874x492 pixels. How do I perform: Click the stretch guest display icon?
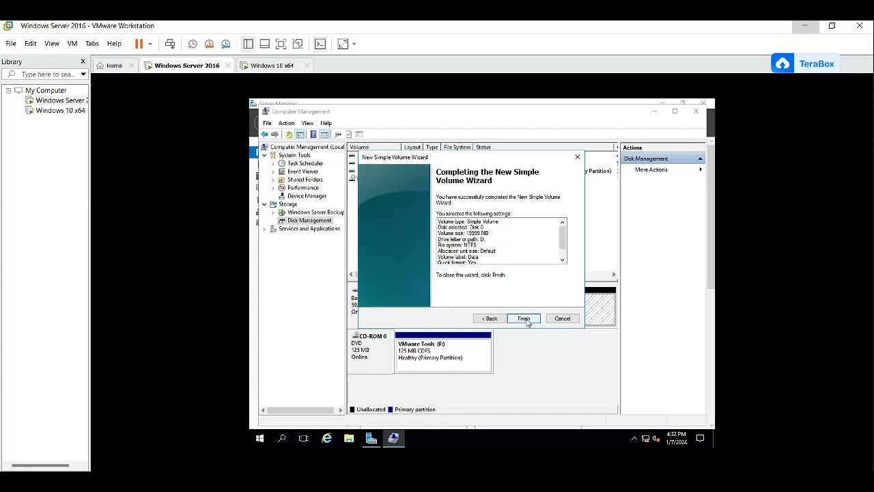[343, 44]
